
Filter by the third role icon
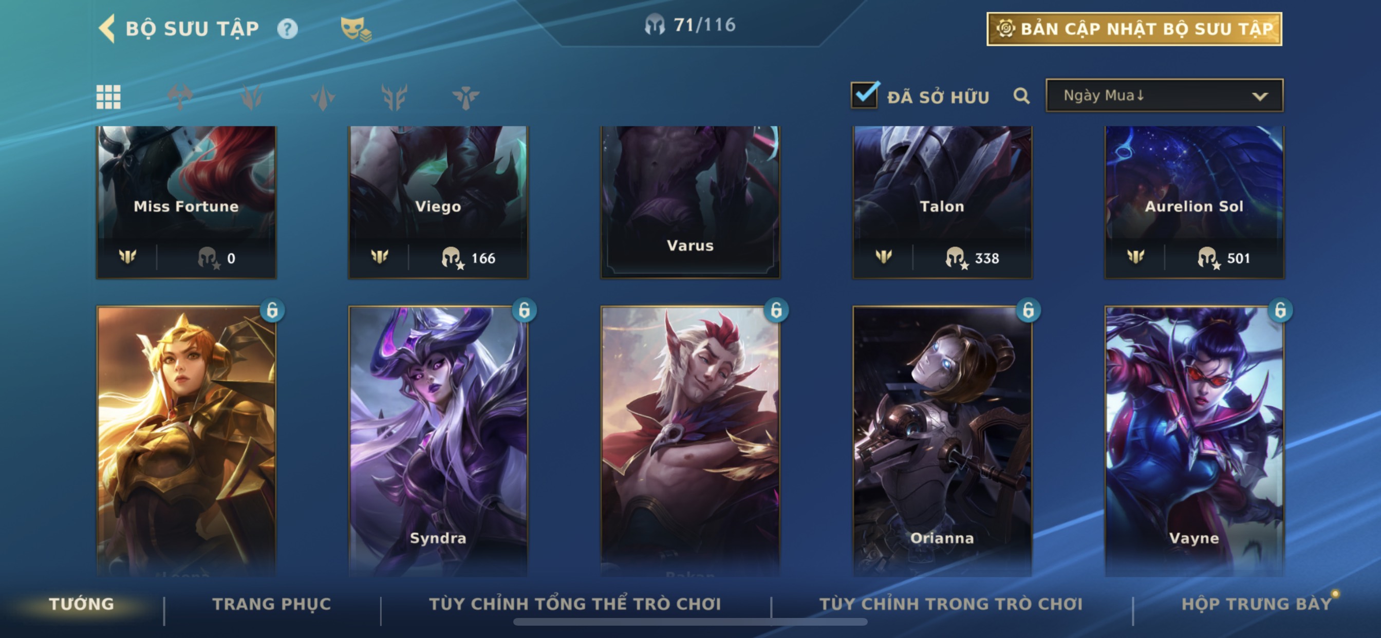(323, 97)
